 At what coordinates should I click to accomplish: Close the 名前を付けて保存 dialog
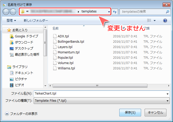(166, 5)
